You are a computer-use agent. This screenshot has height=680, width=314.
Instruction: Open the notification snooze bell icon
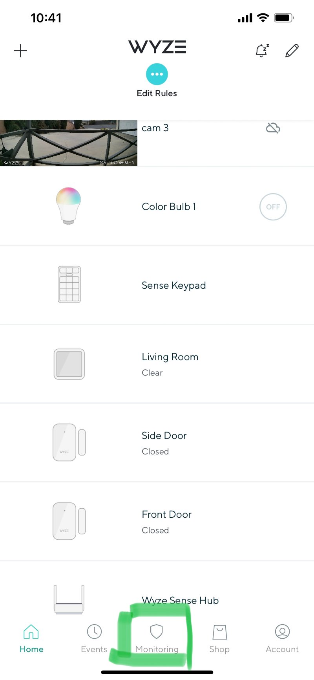262,50
